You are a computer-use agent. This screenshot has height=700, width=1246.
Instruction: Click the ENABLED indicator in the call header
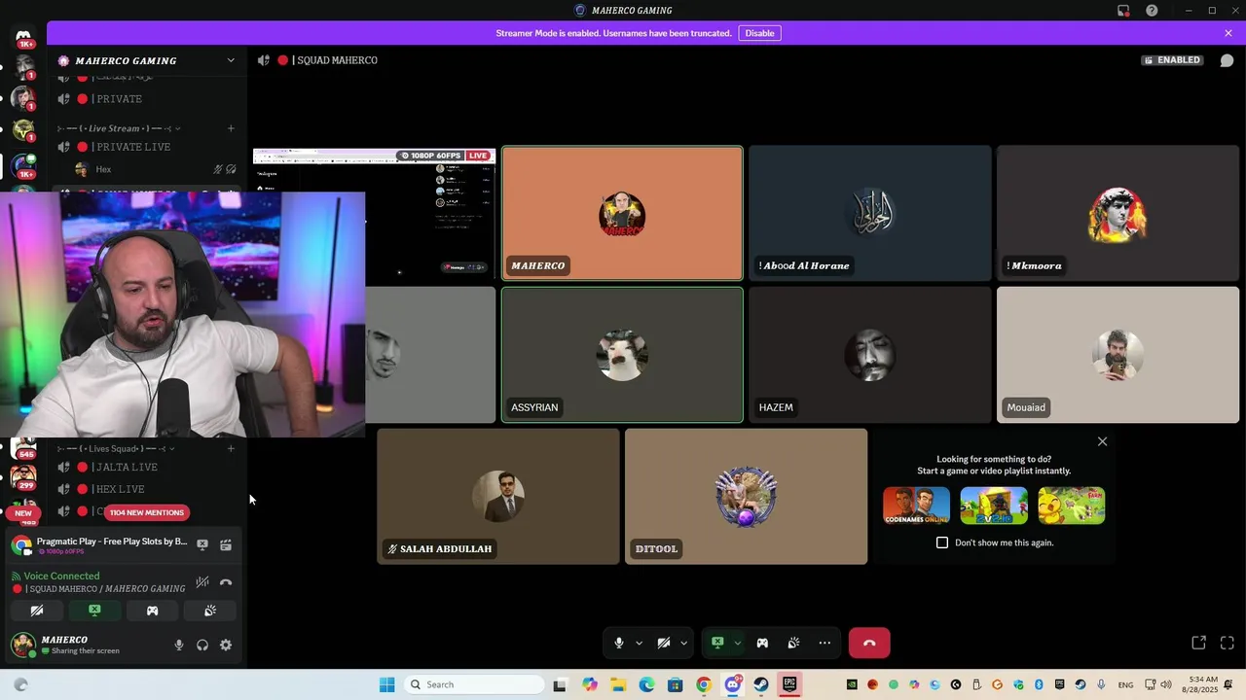pos(1173,60)
